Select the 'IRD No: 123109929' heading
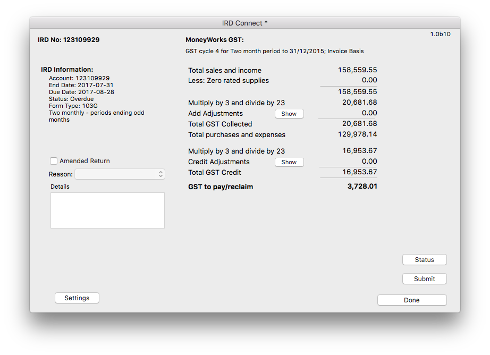 69,40
